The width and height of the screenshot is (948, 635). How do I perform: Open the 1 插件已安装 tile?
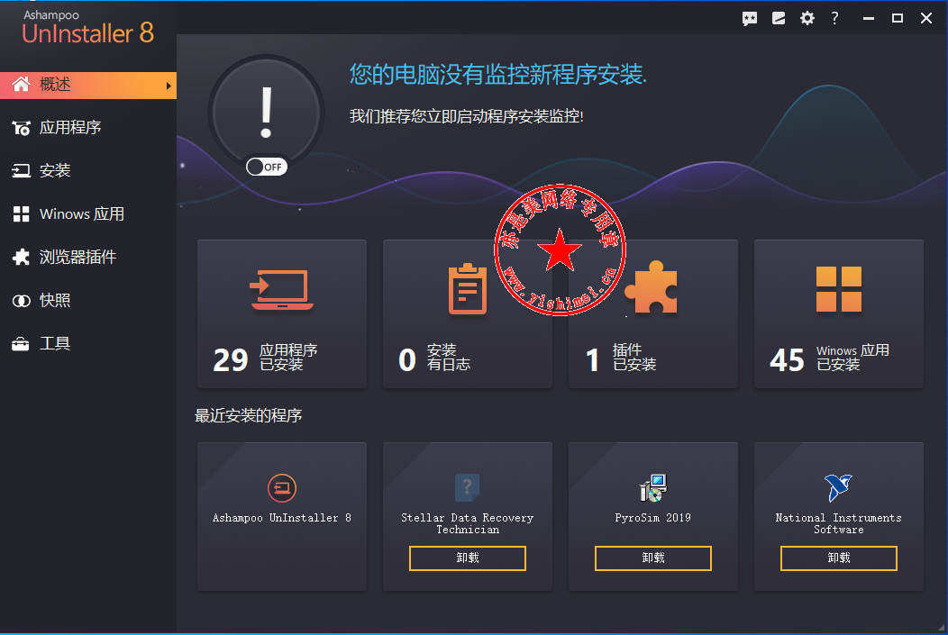coord(653,313)
